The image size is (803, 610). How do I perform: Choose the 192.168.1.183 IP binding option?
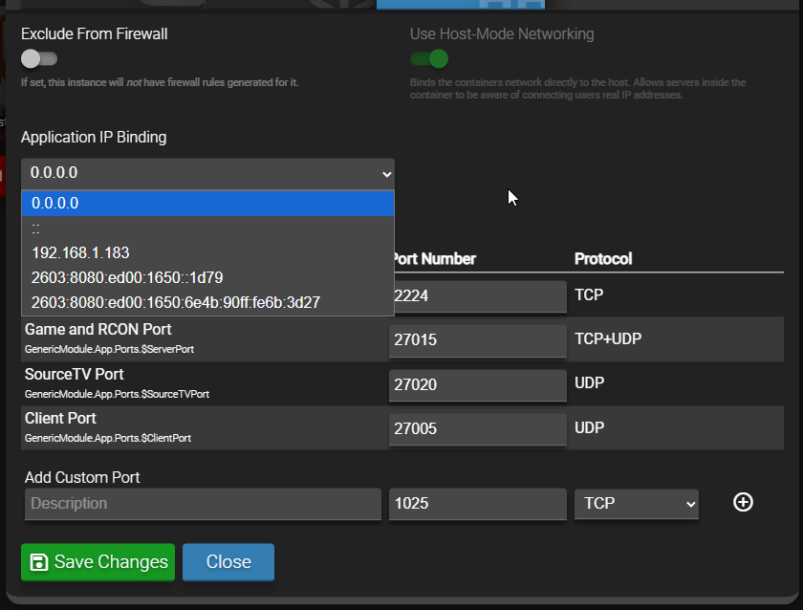coord(207,253)
